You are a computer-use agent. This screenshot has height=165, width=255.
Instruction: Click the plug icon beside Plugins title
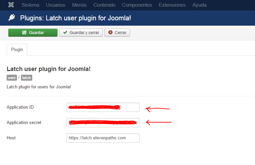12,17
